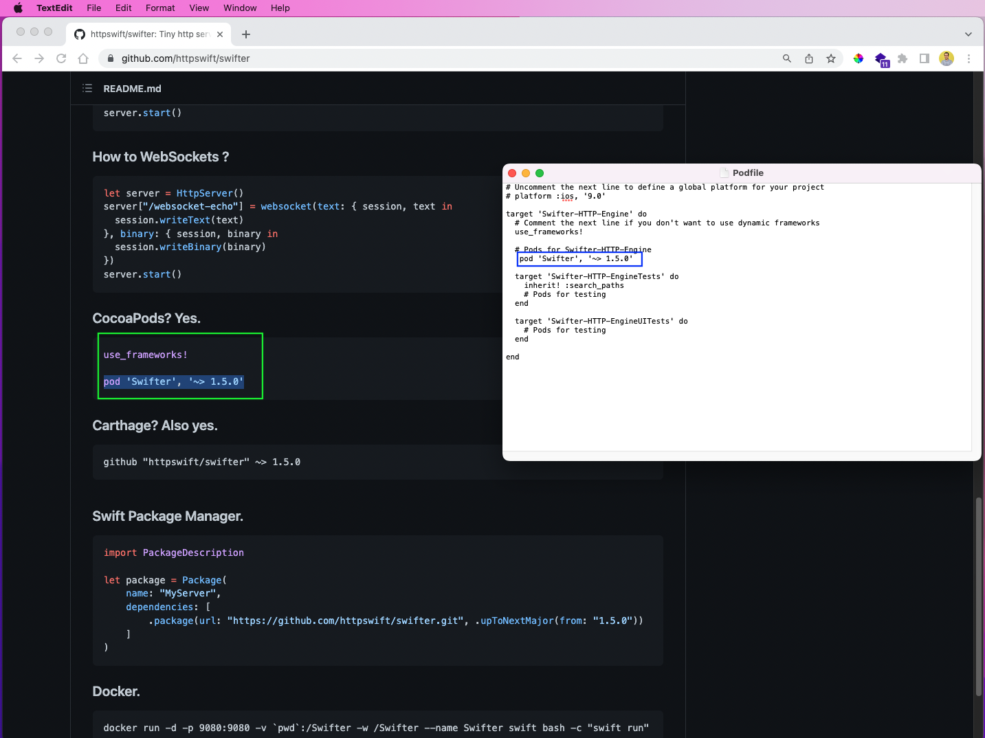Close the Podfile TextEdit window
The image size is (985, 738).
click(x=512, y=173)
